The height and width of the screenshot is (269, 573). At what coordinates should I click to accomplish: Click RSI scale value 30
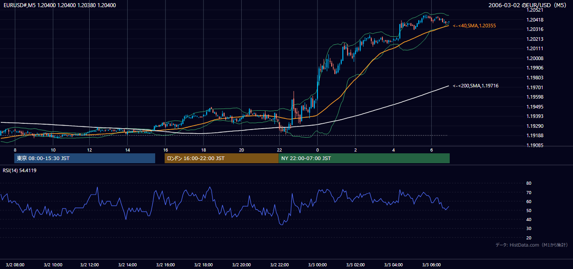click(529, 229)
